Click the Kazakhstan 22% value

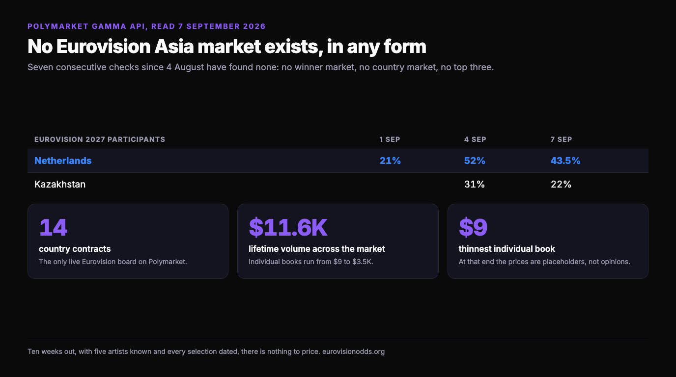point(561,185)
